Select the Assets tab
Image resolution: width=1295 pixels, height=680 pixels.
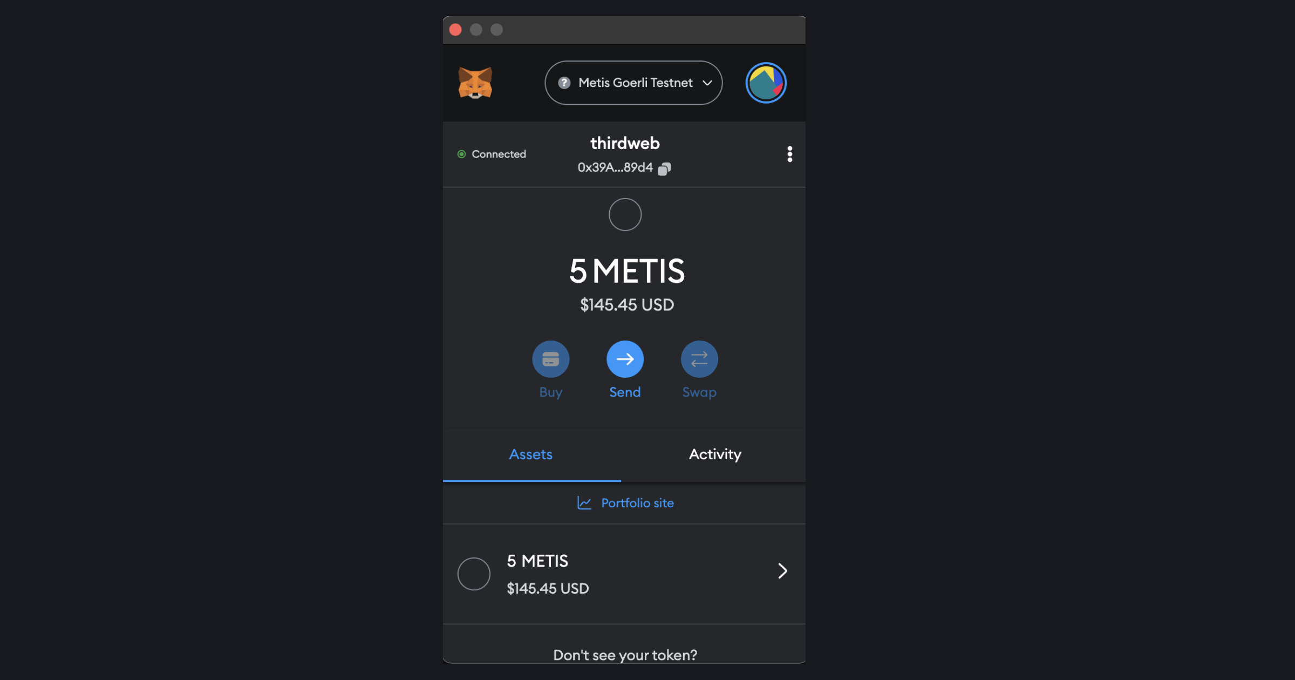(x=530, y=454)
